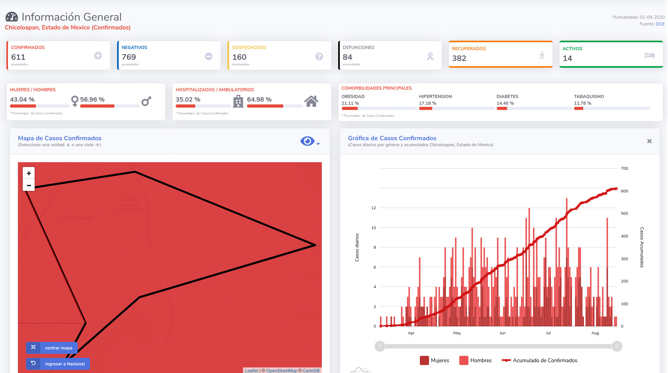Image resolution: width=668 pixels, height=373 pixels.
Task: Click the regresar a Nacional button
Action: 58,363
